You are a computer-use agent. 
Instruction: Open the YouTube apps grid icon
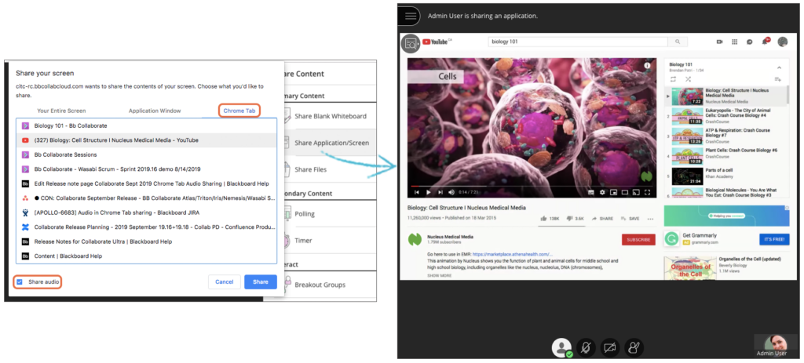click(734, 42)
